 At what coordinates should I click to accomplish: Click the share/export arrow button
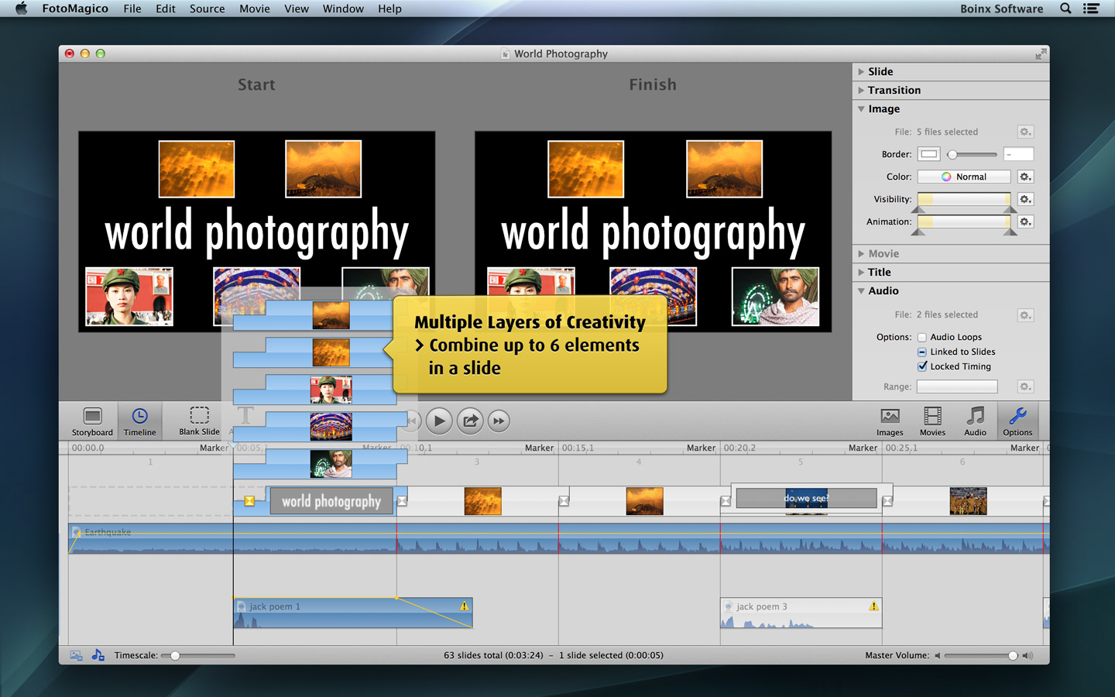(x=469, y=421)
